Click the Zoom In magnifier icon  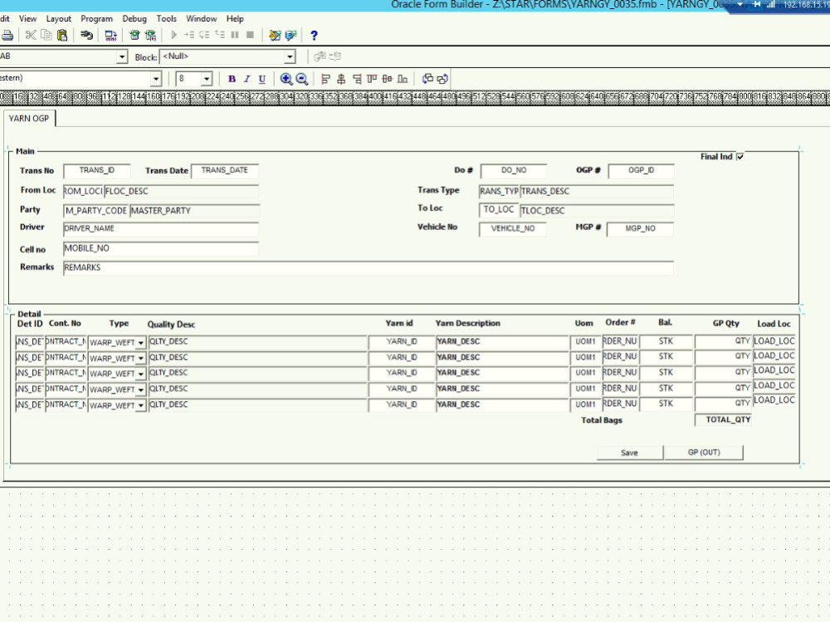coord(286,79)
